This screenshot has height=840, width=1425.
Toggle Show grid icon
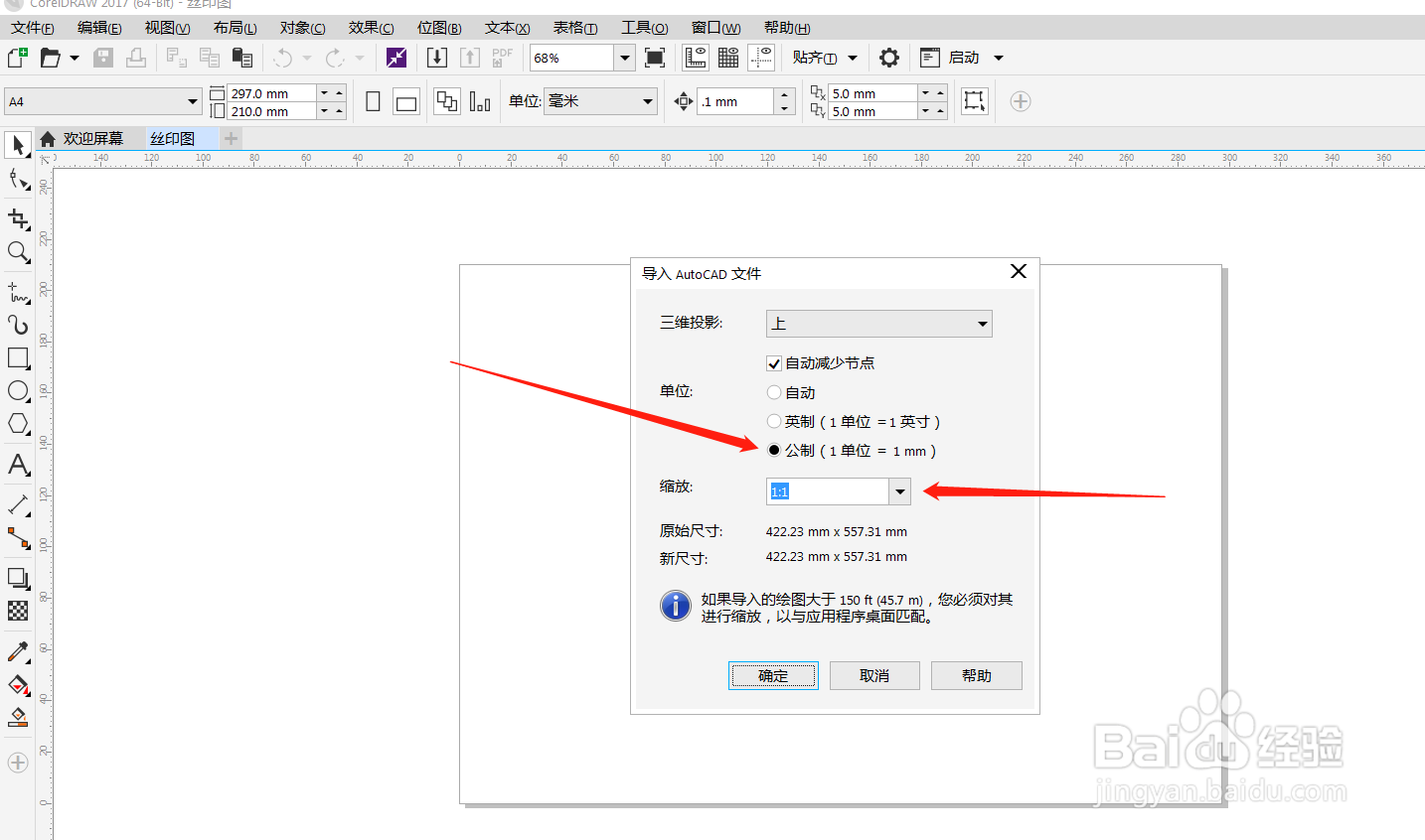728,58
